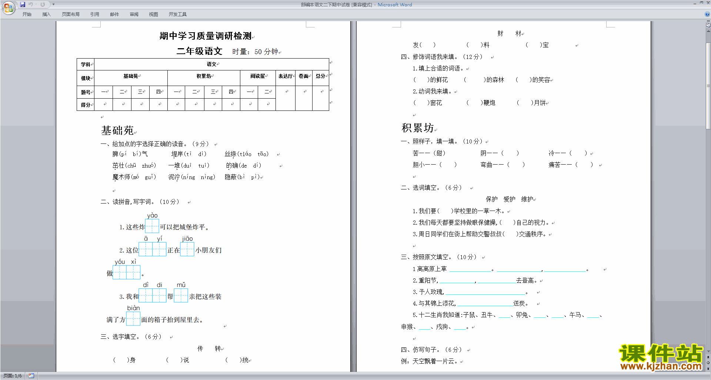The width and height of the screenshot is (711, 380).
Task: Click the 积累坊 section heading on page two
Action: [418, 128]
